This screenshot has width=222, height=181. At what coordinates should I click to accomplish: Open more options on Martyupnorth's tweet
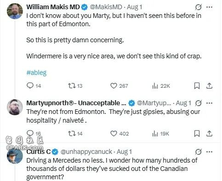pos(210,103)
